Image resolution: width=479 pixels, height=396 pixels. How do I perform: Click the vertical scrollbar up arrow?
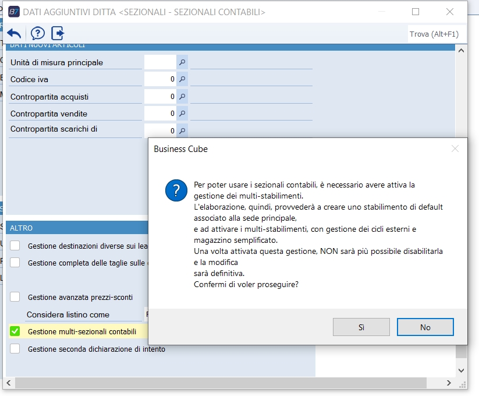tap(462, 51)
